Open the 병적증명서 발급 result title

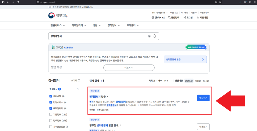pyautogui.click(x=99, y=96)
